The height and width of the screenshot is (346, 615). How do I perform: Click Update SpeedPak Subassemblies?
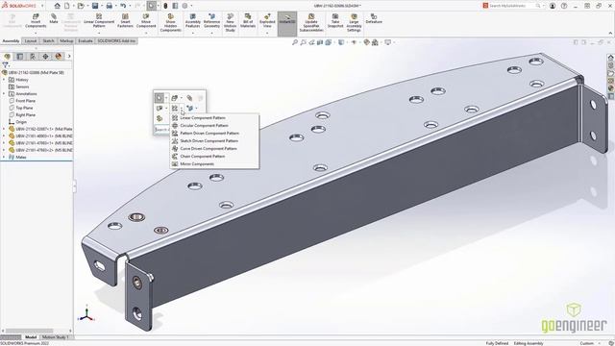(x=311, y=23)
